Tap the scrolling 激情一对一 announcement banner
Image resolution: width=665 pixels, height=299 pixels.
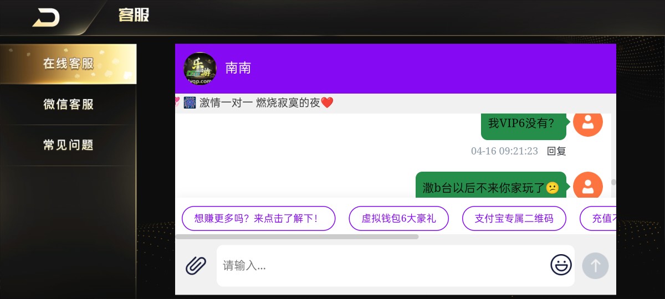[x=255, y=102]
